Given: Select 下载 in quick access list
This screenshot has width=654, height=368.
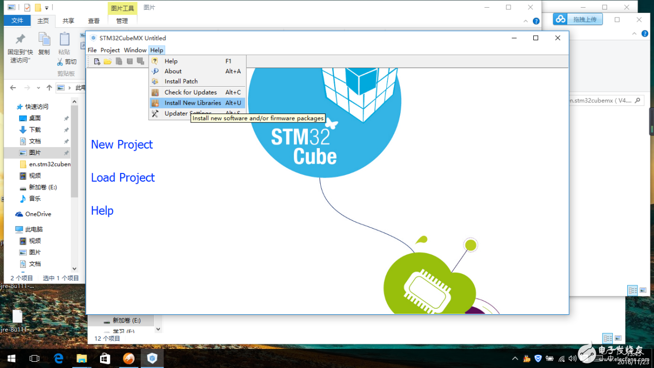Looking at the screenshot, I should pos(35,130).
